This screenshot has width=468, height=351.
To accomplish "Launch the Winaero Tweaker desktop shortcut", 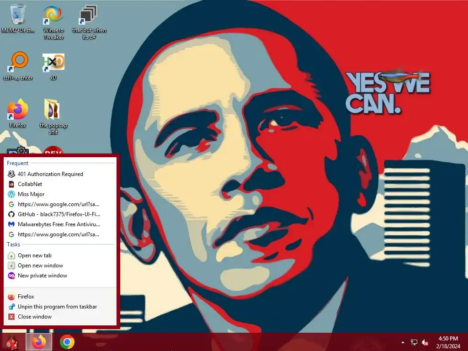I will [53, 21].
